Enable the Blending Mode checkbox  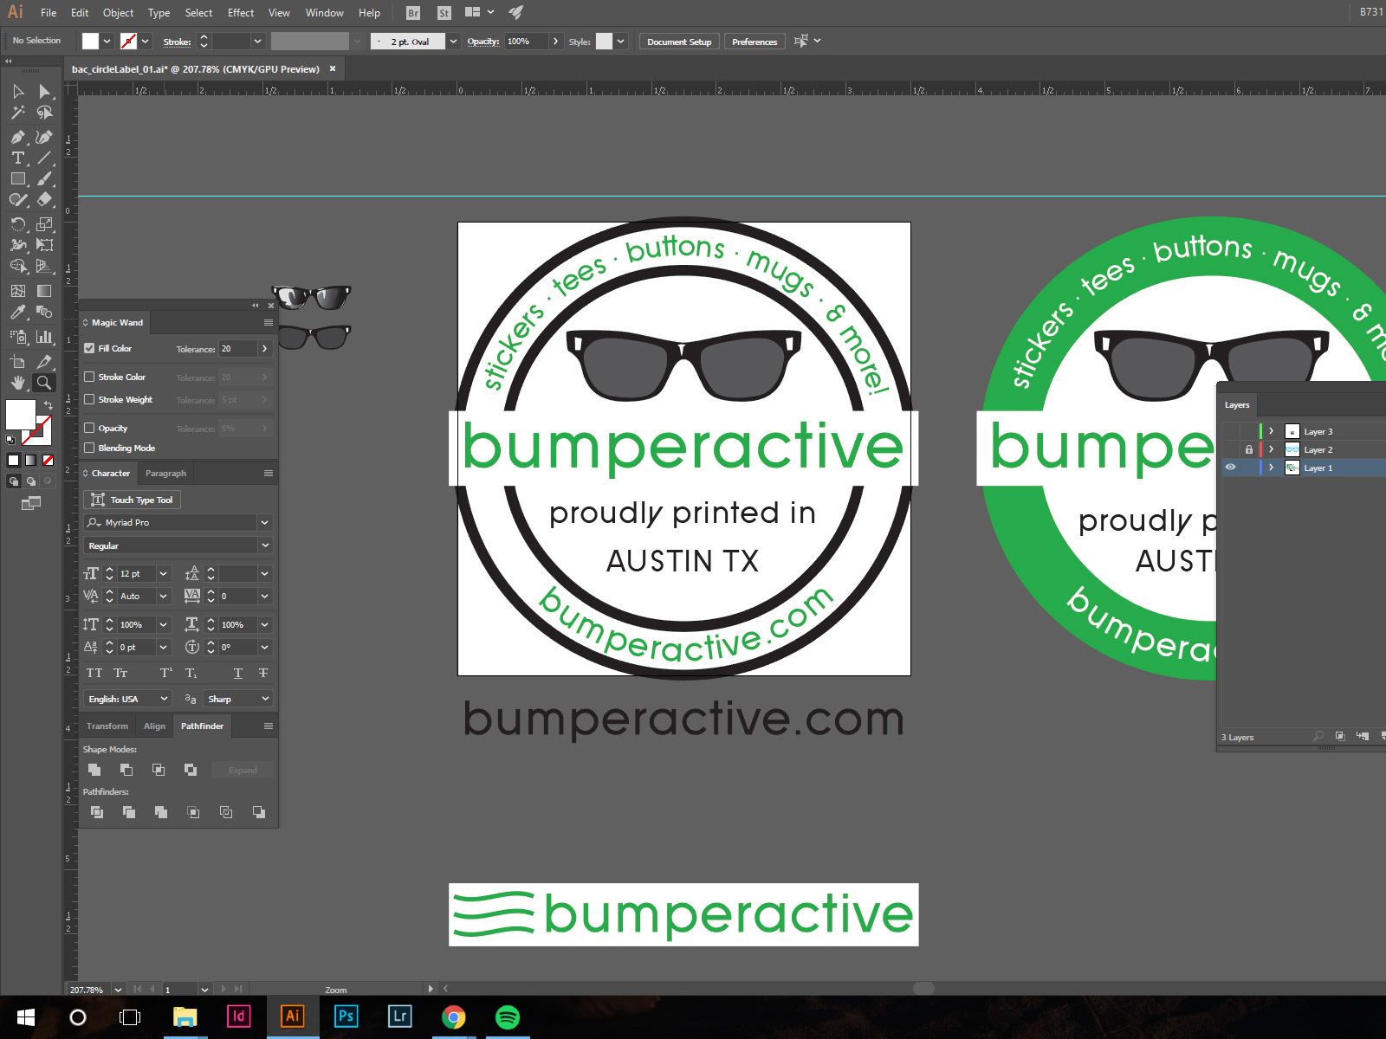tap(89, 448)
